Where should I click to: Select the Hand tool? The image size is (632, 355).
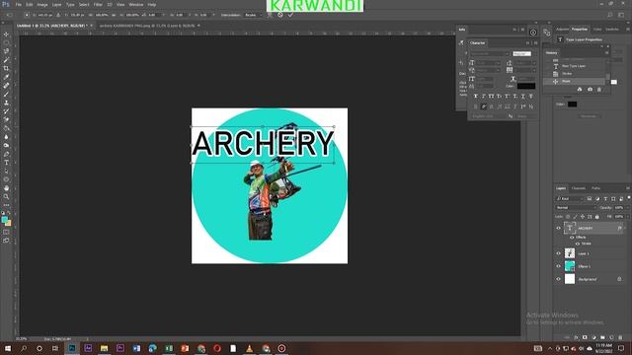tap(6, 188)
